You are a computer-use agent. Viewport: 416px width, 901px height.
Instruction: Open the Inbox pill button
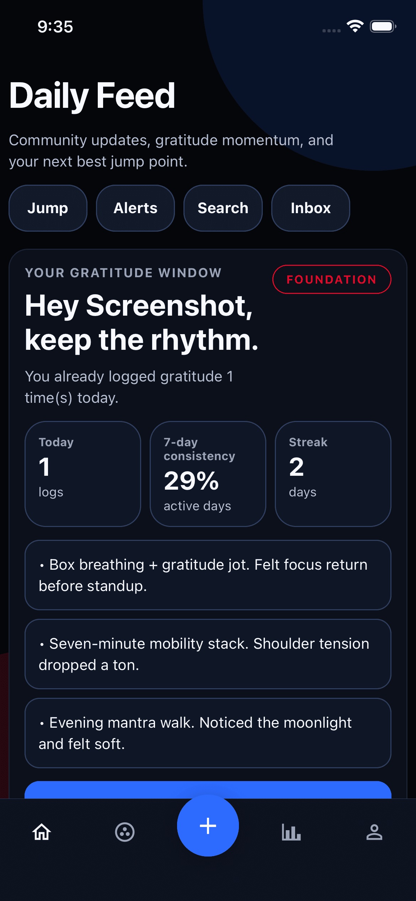310,208
